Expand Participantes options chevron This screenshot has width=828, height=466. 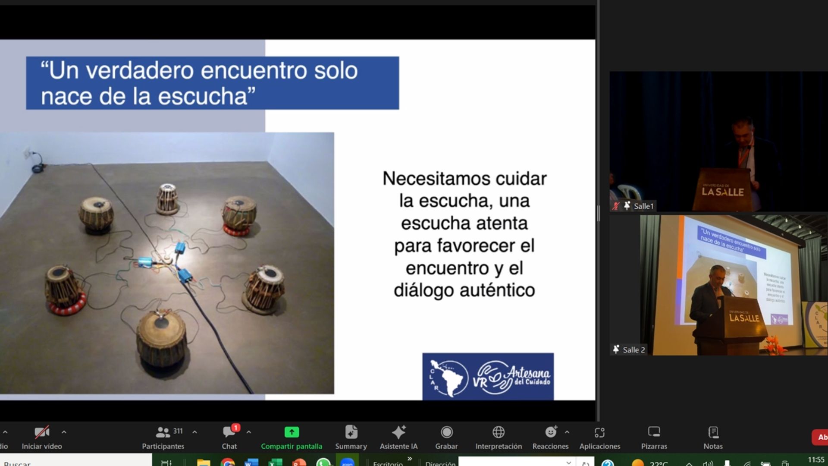[194, 432]
